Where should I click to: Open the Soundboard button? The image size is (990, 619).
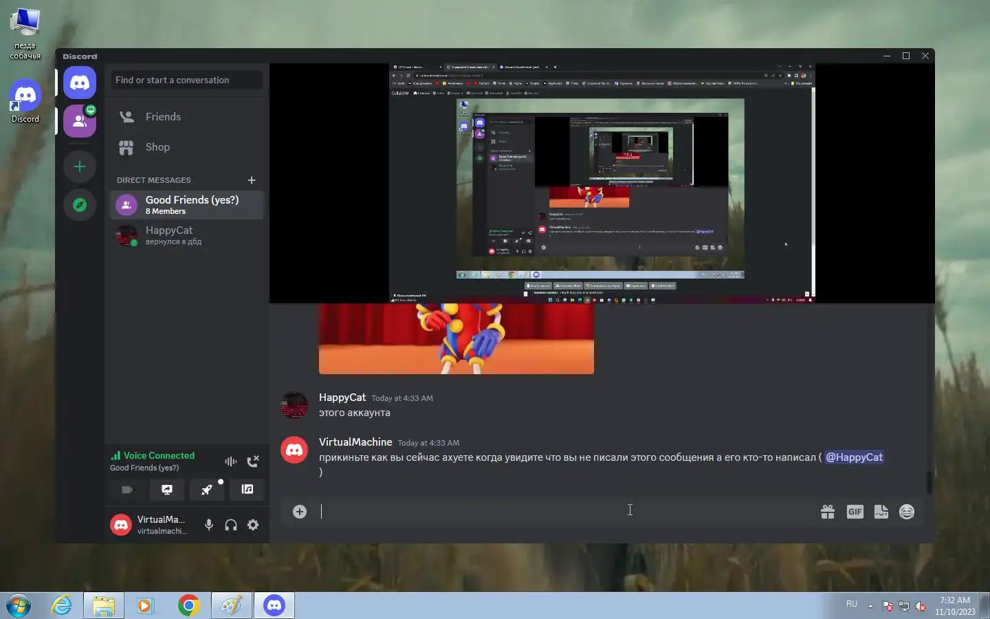pyautogui.click(x=247, y=490)
